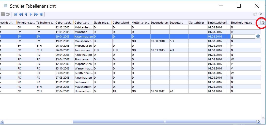Image resolution: width=266 pixels, height=125 pixels.
Task: Select the Bärhausen birthplace cell
Action: coord(84,82)
